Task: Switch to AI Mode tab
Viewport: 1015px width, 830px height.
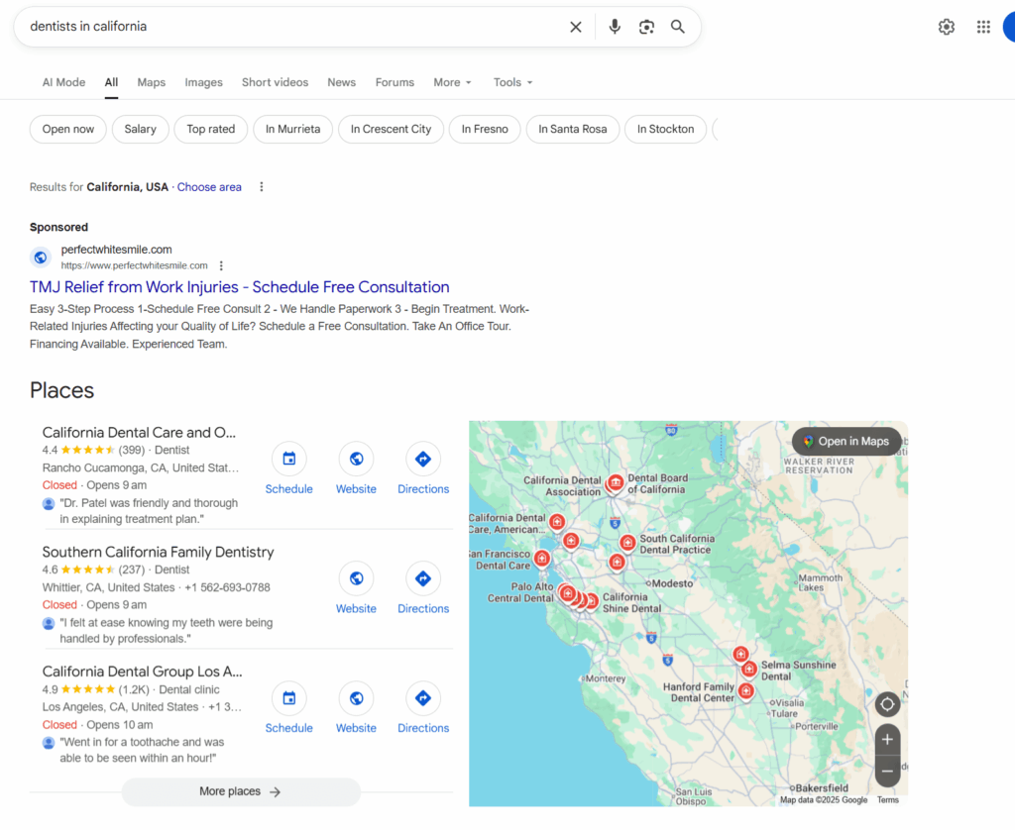Action: [x=63, y=83]
